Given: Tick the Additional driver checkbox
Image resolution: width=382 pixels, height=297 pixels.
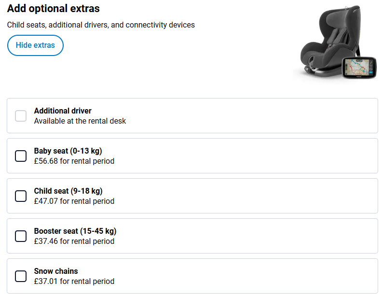Looking at the screenshot, I should pyautogui.click(x=21, y=116).
